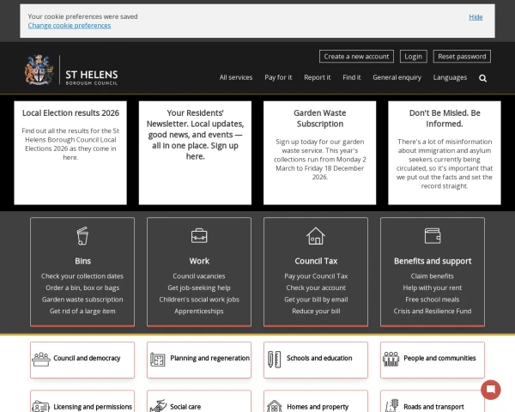Click the Council Tax house icon
The image size is (515, 412).
point(316,236)
